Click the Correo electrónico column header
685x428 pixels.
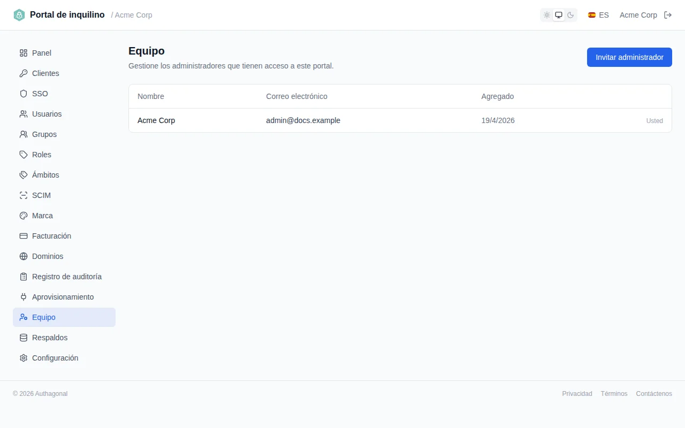pyautogui.click(x=296, y=96)
